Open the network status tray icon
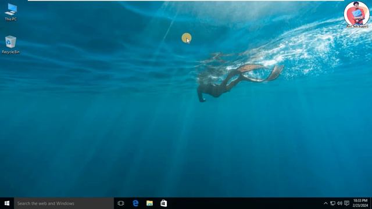This screenshot has width=372, height=209. (333, 203)
